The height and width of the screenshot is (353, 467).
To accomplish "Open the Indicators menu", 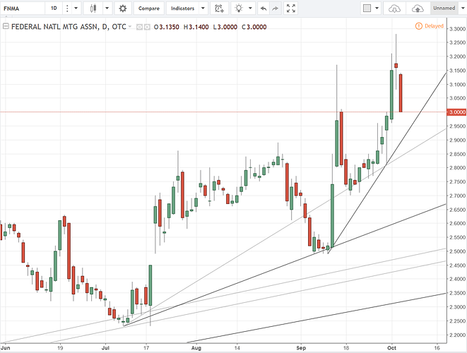I will pos(182,8).
